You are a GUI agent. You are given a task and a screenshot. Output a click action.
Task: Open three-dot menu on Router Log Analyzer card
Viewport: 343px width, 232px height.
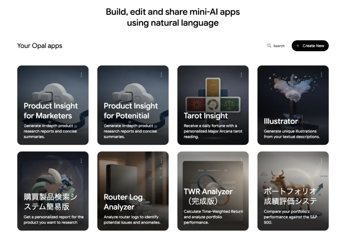point(161,161)
